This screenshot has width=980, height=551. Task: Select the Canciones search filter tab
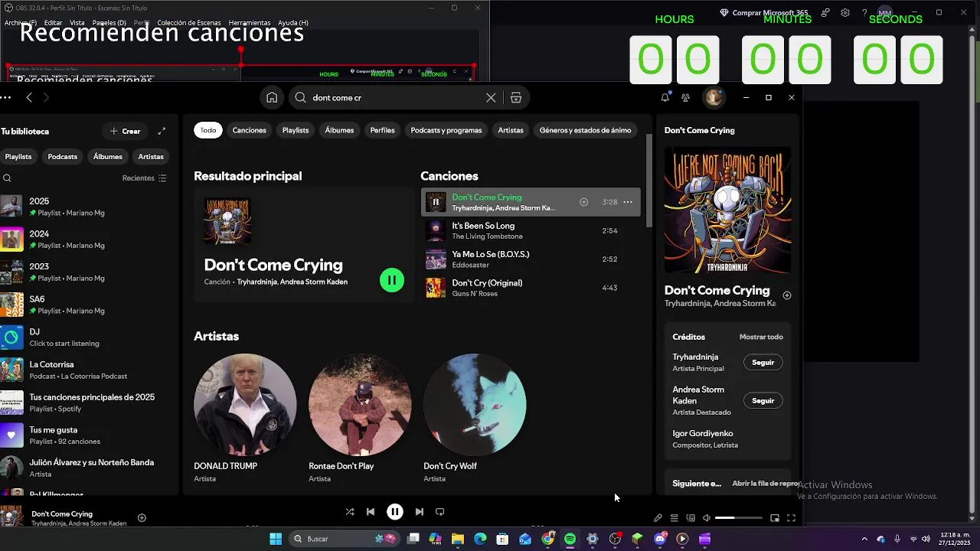coord(250,130)
